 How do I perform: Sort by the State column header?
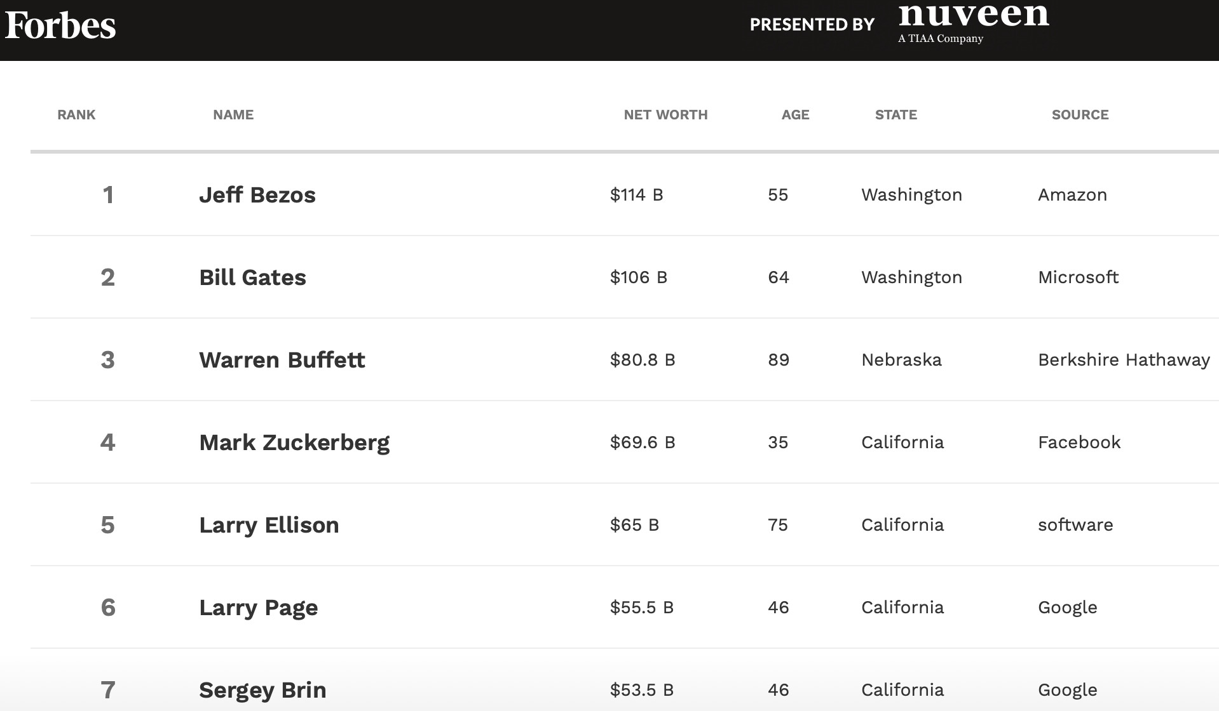tap(896, 115)
